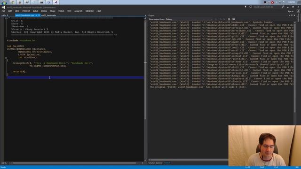Pin the win32_handmade.cpp tab
The height and width of the screenshot is (169, 301).
click(36, 15)
